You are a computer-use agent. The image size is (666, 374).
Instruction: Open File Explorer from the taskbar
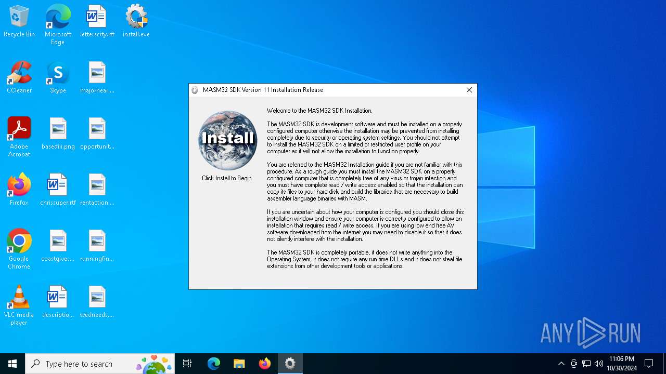click(x=239, y=364)
